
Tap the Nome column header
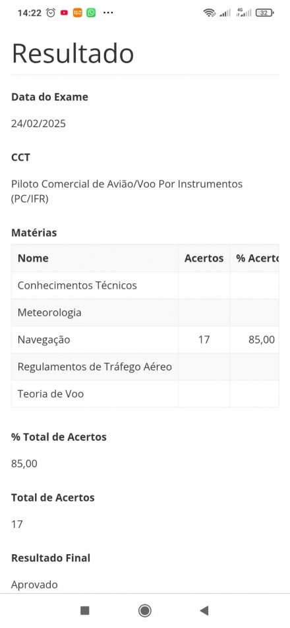click(95, 258)
